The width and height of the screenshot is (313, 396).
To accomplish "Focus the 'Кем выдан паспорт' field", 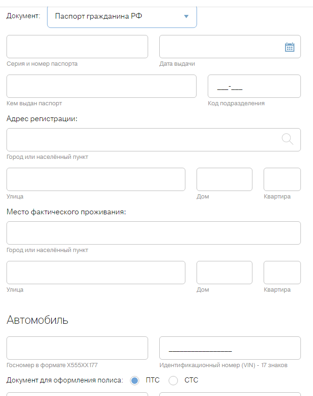I will tap(102, 86).
